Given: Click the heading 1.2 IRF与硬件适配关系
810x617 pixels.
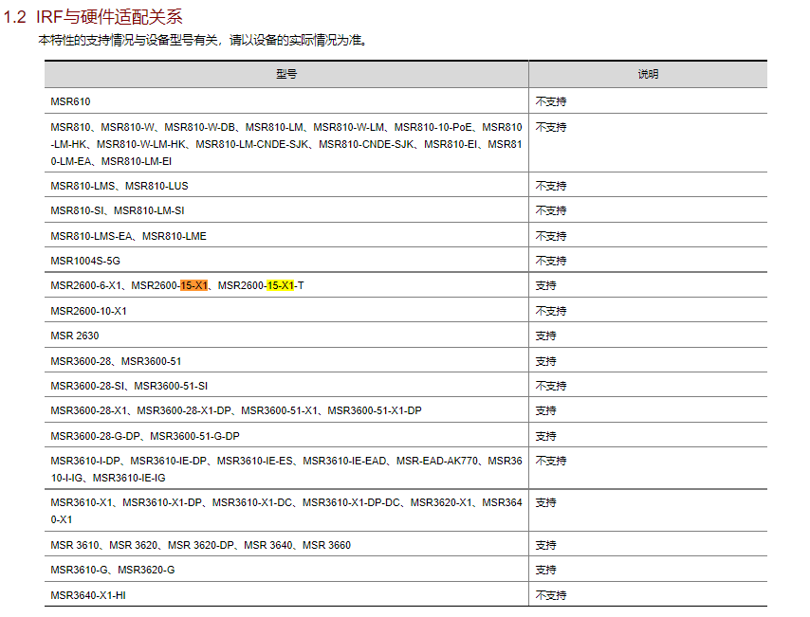Looking at the screenshot, I should click(93, 17).
